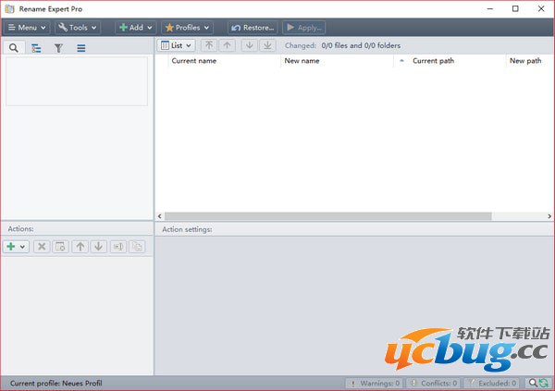
Task: Toggle the Warnings filter in status bar
Action: point(375,383)
